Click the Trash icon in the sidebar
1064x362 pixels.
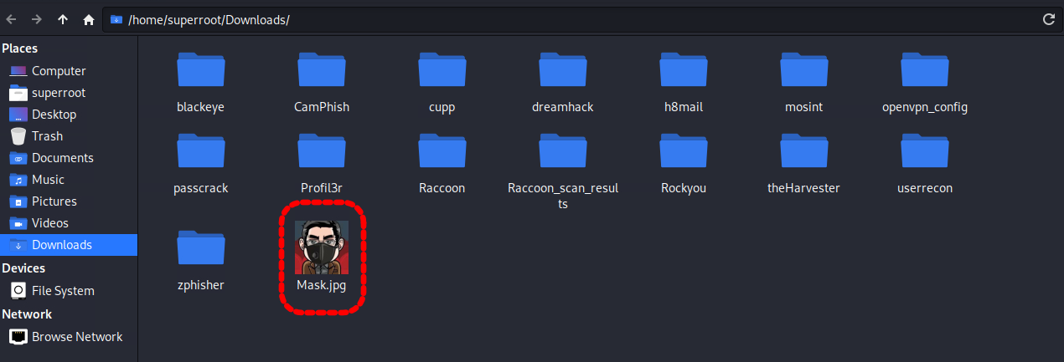point(18,136)
